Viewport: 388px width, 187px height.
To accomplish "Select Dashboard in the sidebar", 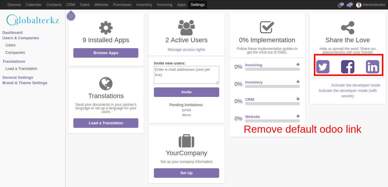I will point(13,33).
